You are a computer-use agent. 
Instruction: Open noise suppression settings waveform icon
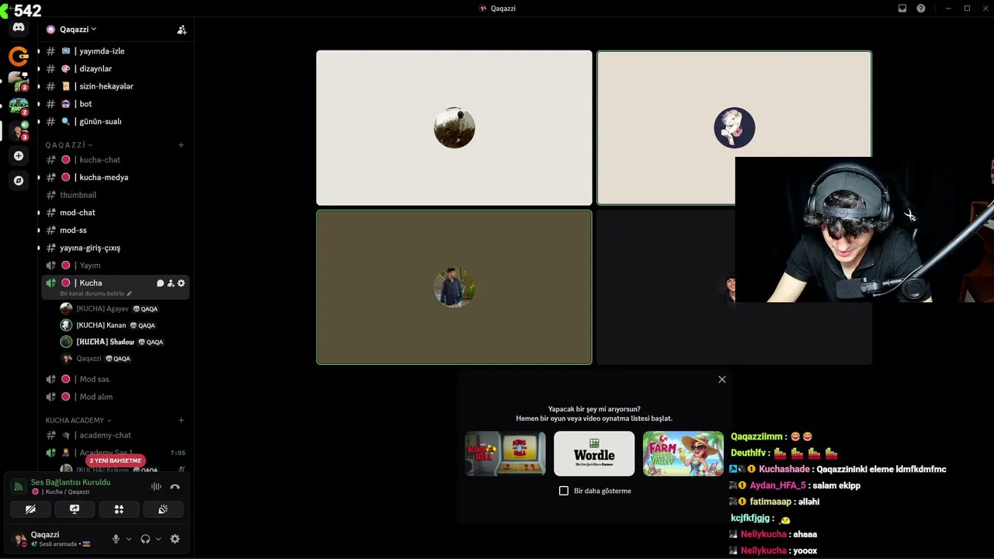tap(156, 487)
